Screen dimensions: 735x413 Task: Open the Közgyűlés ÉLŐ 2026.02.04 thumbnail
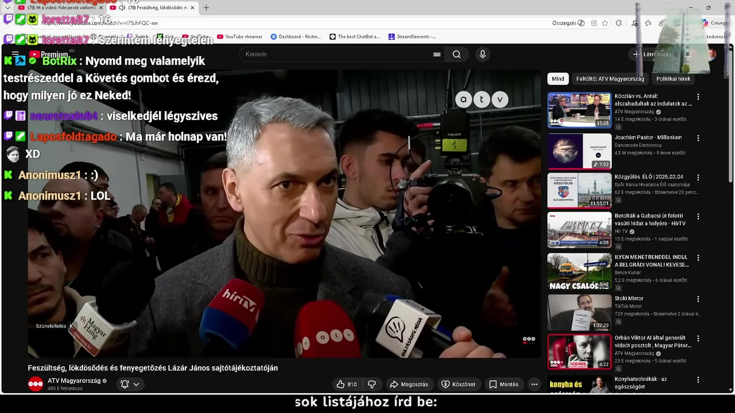click(579, 191)
